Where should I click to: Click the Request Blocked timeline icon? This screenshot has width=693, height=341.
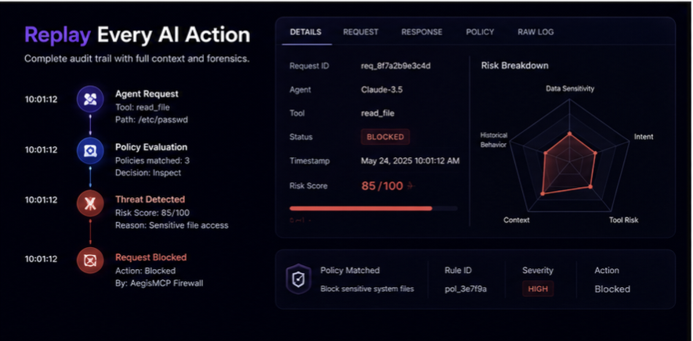click(x=90, y=260)
